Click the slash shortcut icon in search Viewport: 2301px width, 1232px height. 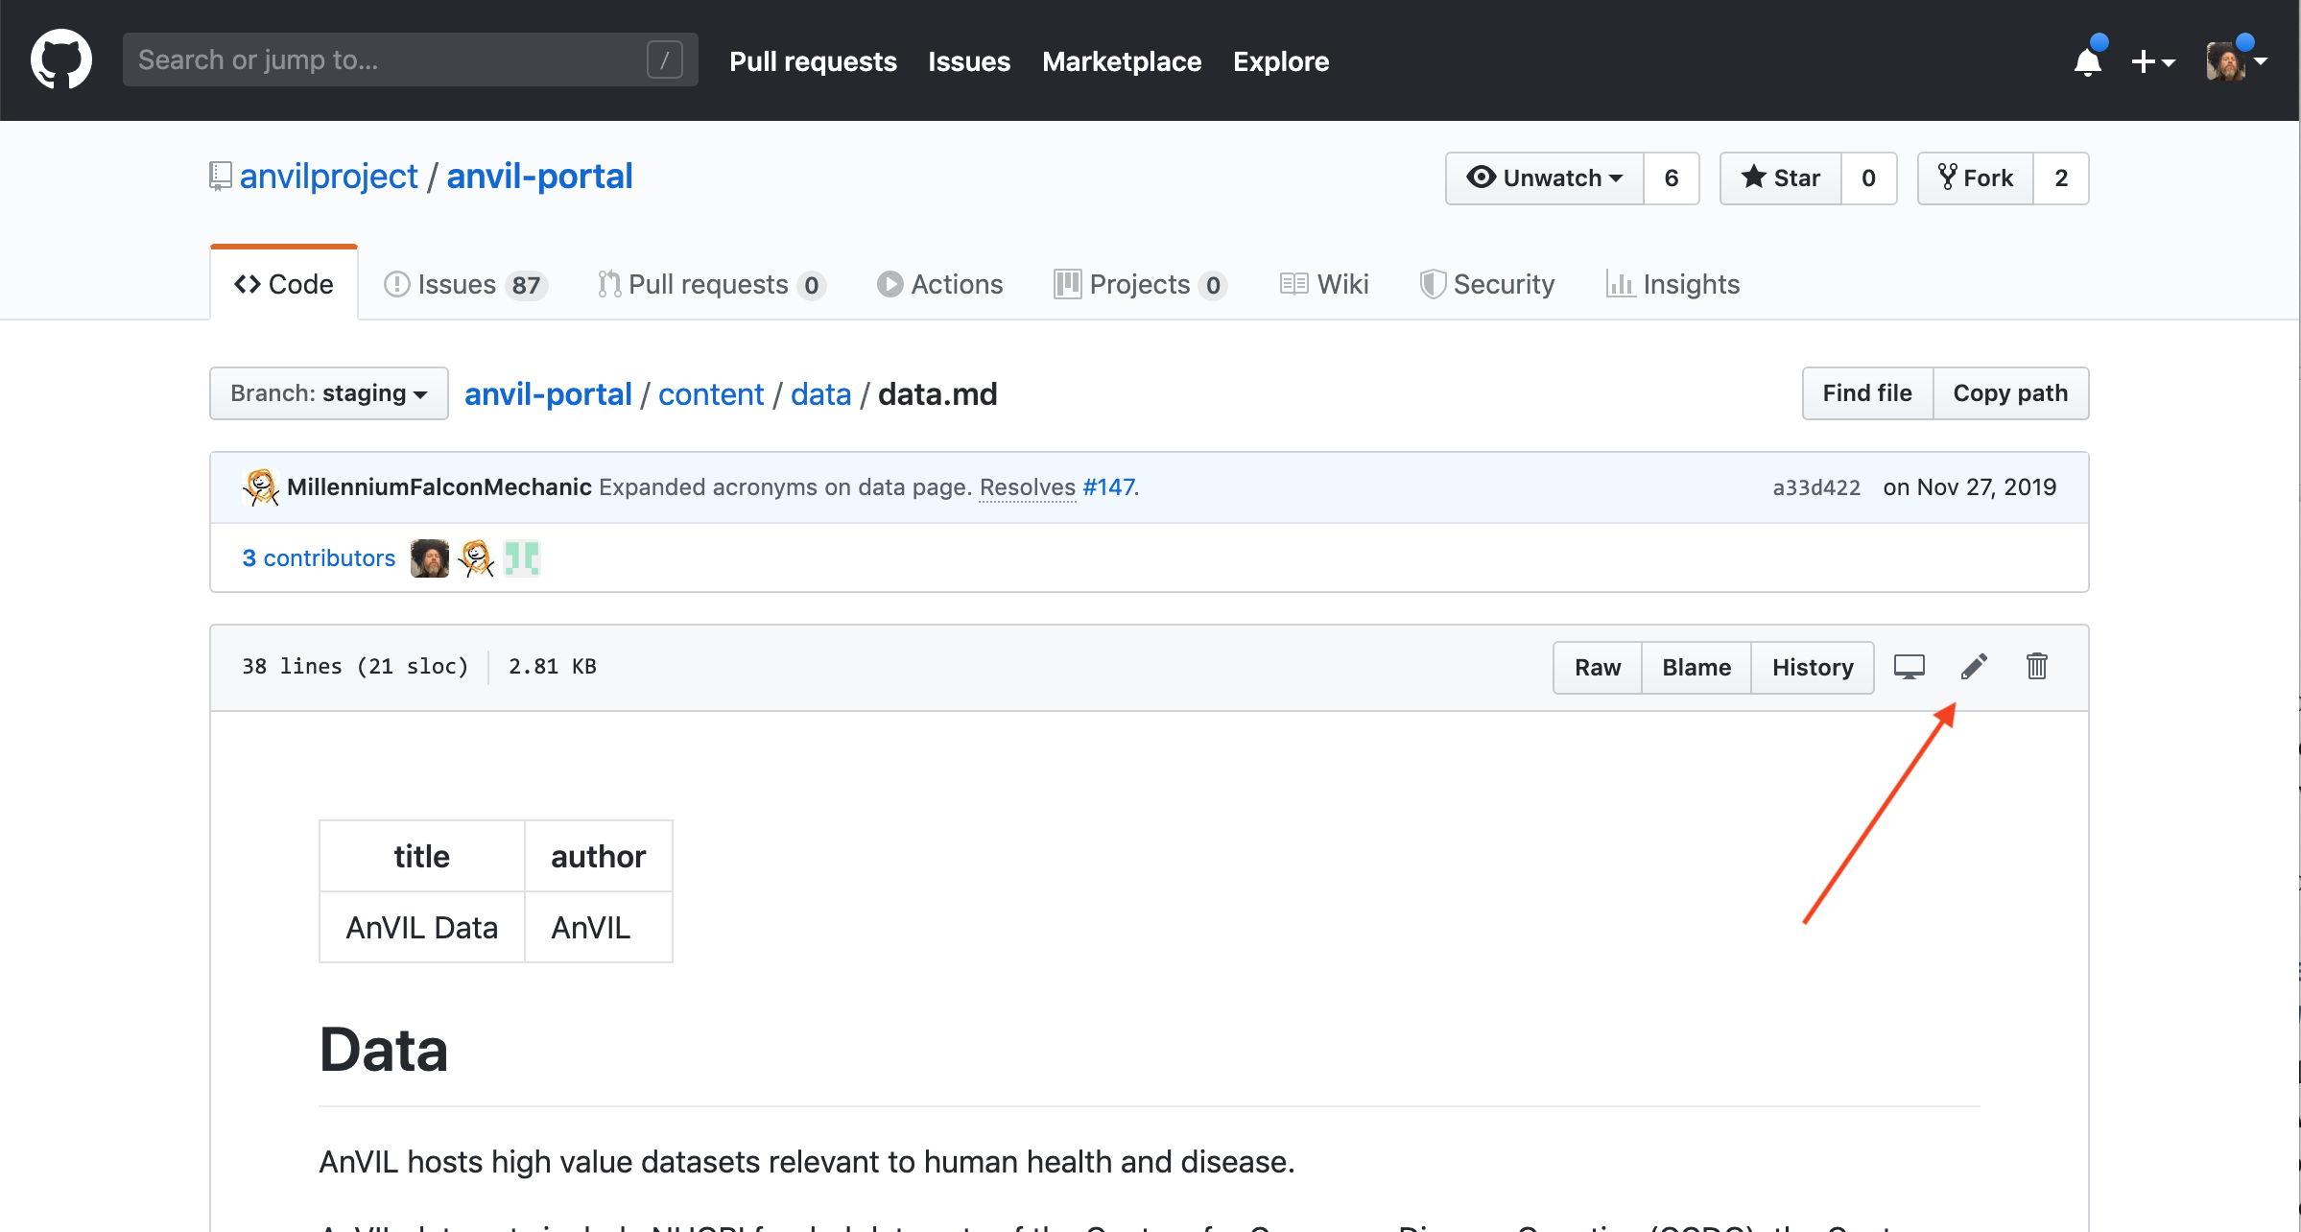tap(665, 59)
